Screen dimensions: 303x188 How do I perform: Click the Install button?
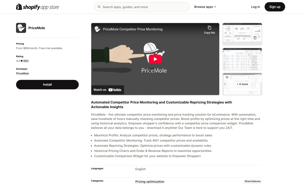tap(47, 84)
